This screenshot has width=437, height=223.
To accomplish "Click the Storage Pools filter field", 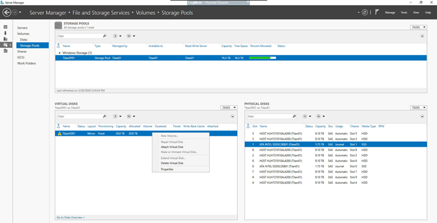I will [x=80, y=36].
